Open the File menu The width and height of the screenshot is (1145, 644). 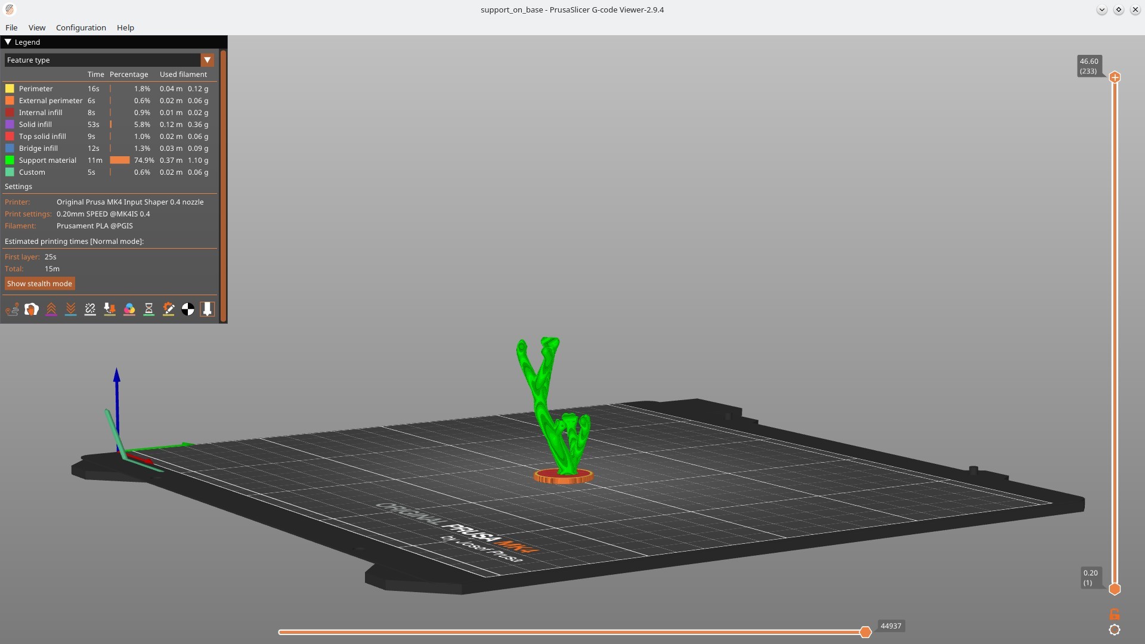click(x=11, y=27)
